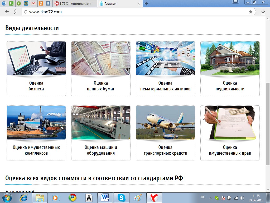Open Оценка имущественных комплексов factory image

point(36,123)
